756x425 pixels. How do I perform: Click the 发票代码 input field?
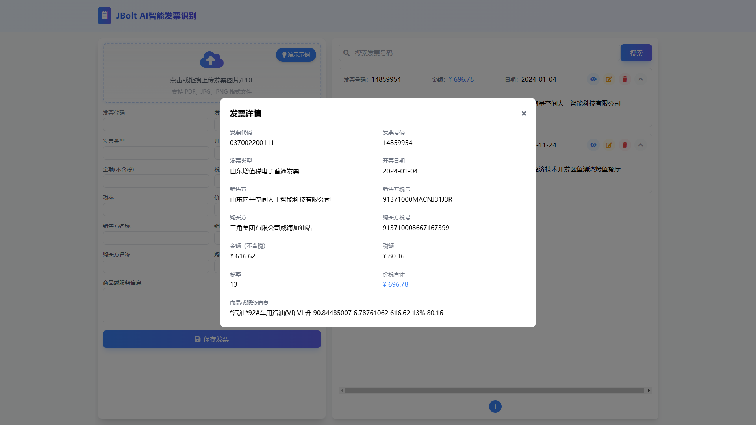coord(156,124)
